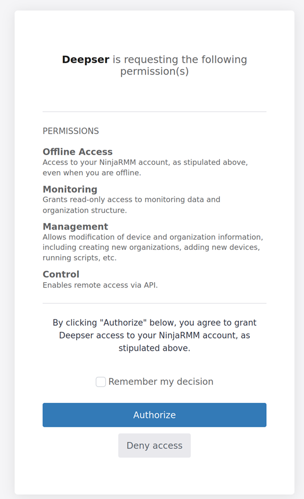
Task: Click the divider line above PERMISSIONS
Action: click(154, 112)
